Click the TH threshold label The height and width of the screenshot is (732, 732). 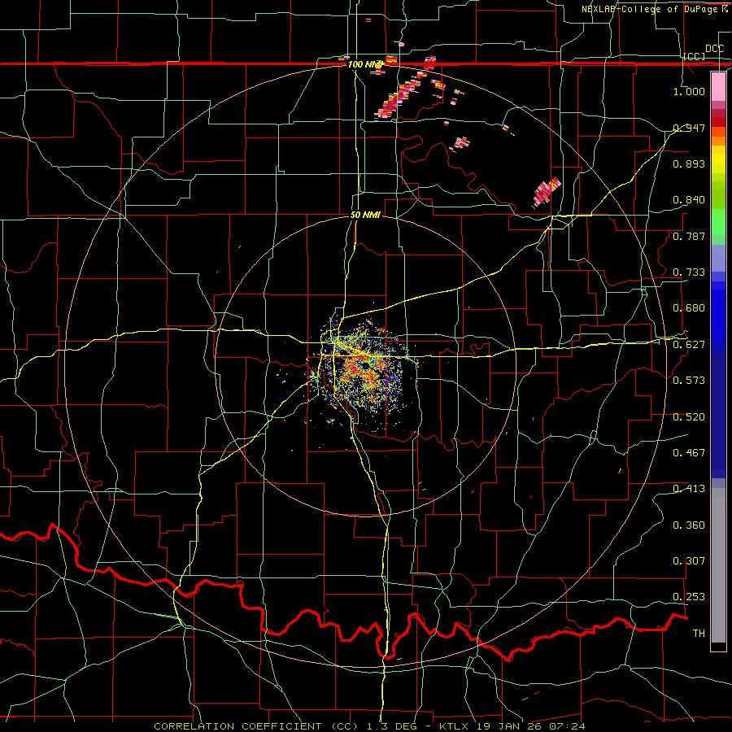pos(699,634)
